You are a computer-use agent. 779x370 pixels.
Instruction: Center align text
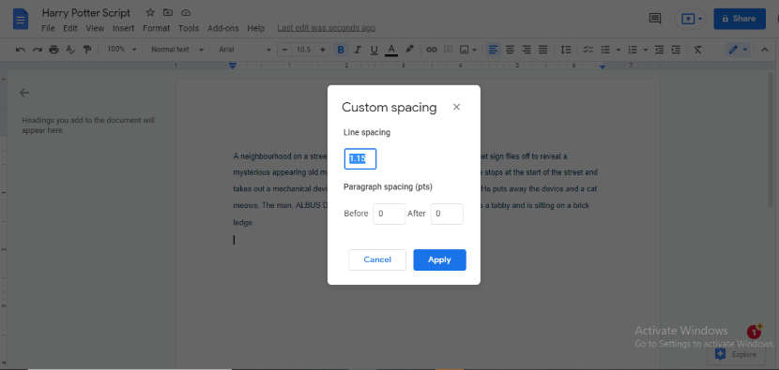pyautogui.click(x=510, y=50)
